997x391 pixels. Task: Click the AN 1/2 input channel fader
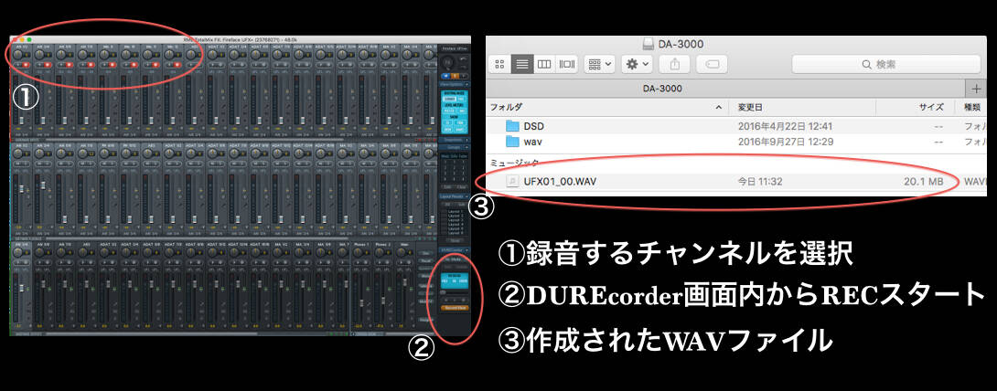point(22,121)
